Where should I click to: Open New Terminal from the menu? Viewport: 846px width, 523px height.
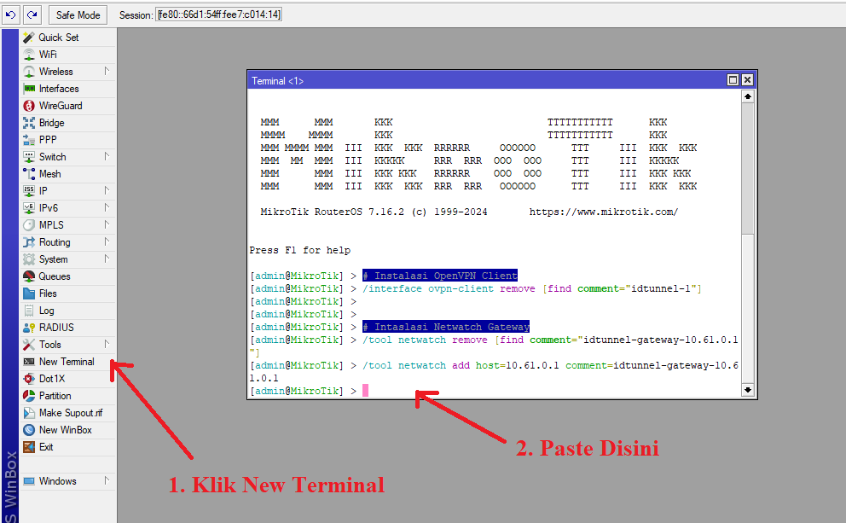[x=68, y=362]
